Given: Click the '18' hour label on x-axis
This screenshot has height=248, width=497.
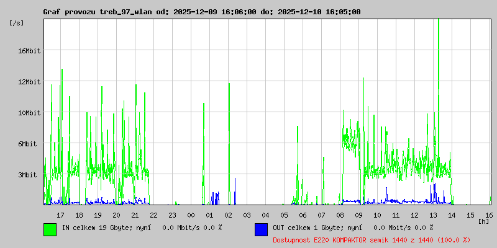Looking at the screenshot, I should (79, 215).
